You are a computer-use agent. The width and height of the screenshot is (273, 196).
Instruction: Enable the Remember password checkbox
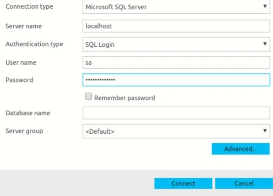(88, 96)
